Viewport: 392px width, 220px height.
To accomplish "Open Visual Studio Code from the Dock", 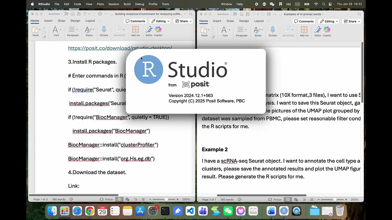I will tap(190, 211).
